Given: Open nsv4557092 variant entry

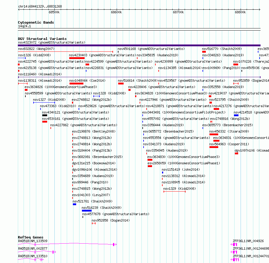Looking at the screenshot, I should click(x=176, y=119).
